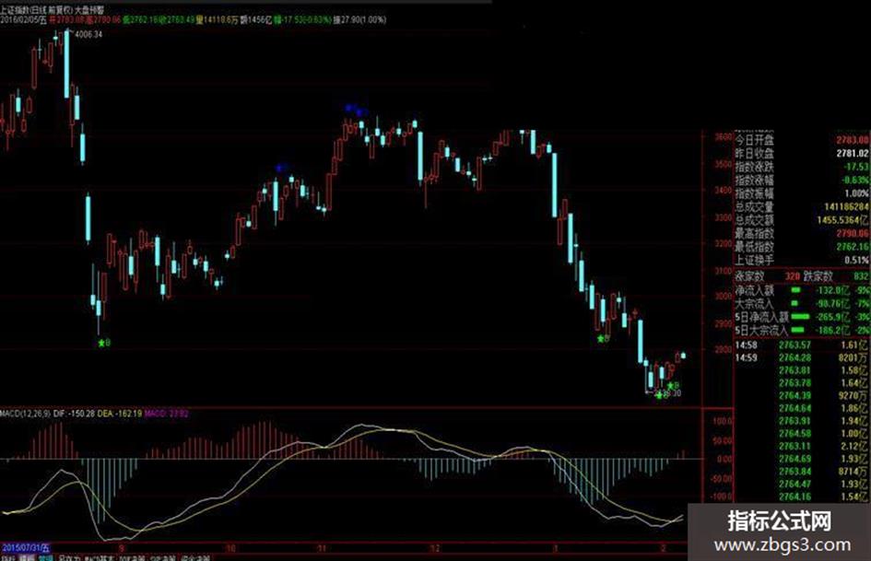Click the 2015/07/31/五 start date label

25,549
